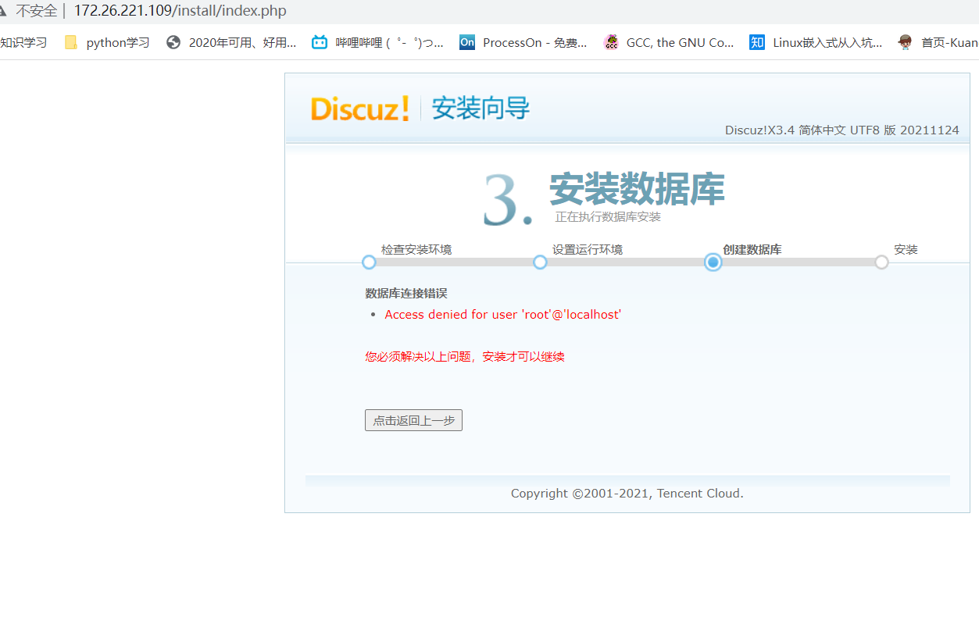Click the active 创建数据库 step circle
This screenshot has width=979, height=617.
point(713,262)
